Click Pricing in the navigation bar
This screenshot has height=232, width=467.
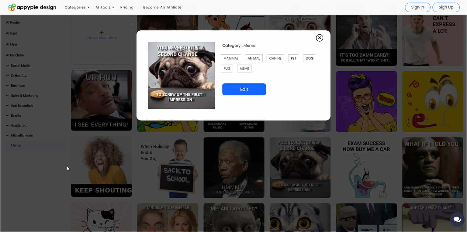(x=127, y=7)
